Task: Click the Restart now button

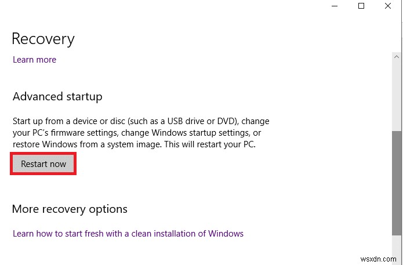Action: 43,164
